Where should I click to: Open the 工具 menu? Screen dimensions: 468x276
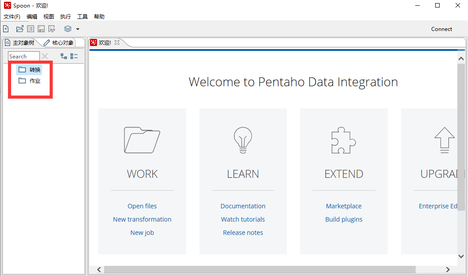(82, 17)
